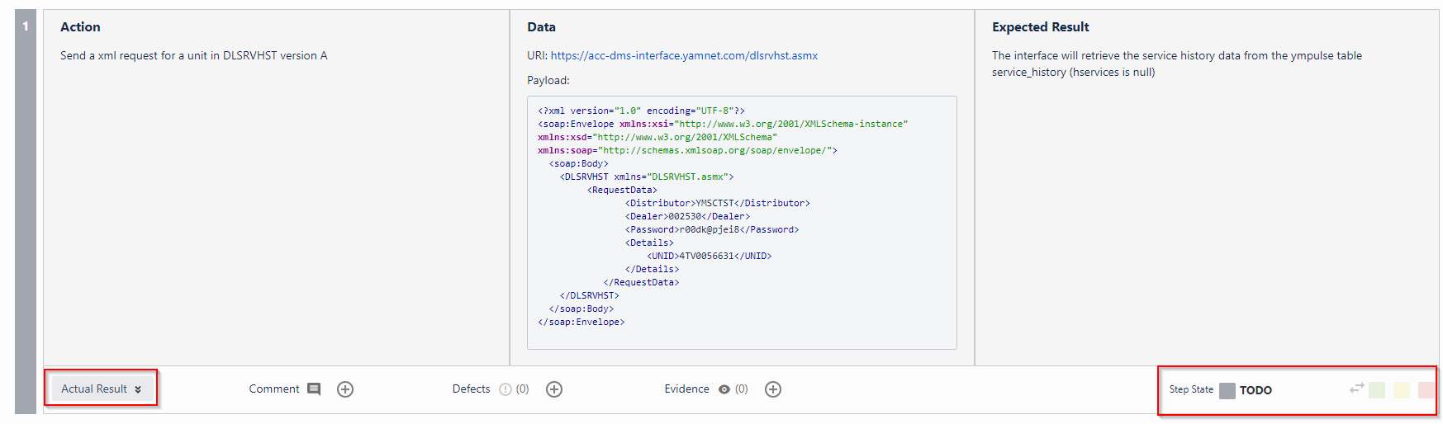The width and height of the screenshot is (1443, 424).
Task: Click the Comment label
Action: pyautogui.click(x=274, y=389)
